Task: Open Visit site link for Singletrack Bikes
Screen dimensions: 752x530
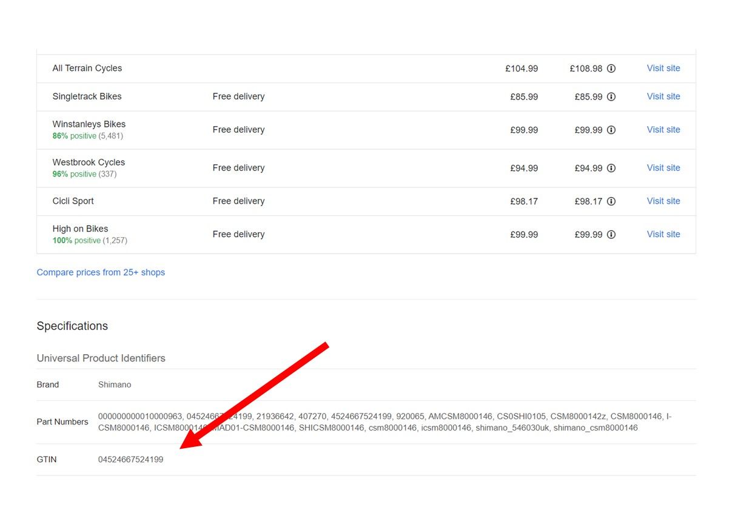Action: tap(663, 96)
